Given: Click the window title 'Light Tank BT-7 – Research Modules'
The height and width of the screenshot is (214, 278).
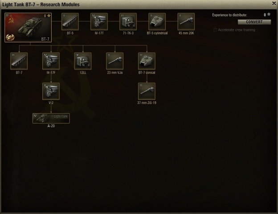Looking at the screenshot, I should pyautogui.click(x=41, y=4).
